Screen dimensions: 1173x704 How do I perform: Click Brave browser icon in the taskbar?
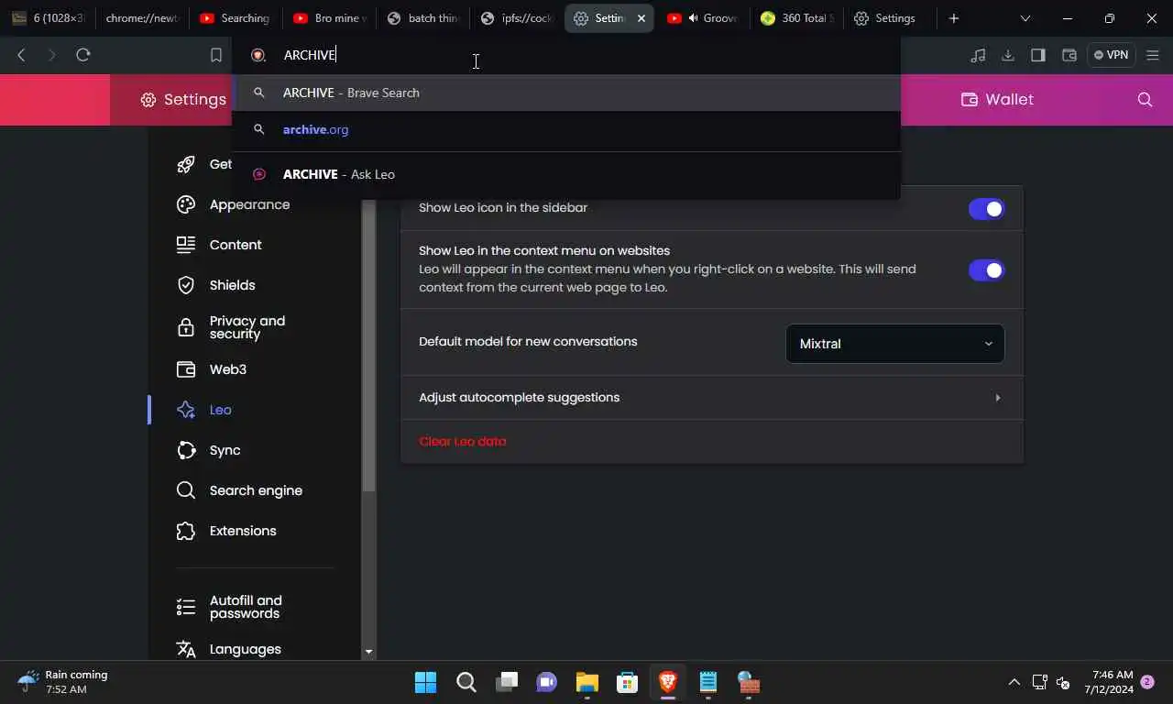[667, 682]
